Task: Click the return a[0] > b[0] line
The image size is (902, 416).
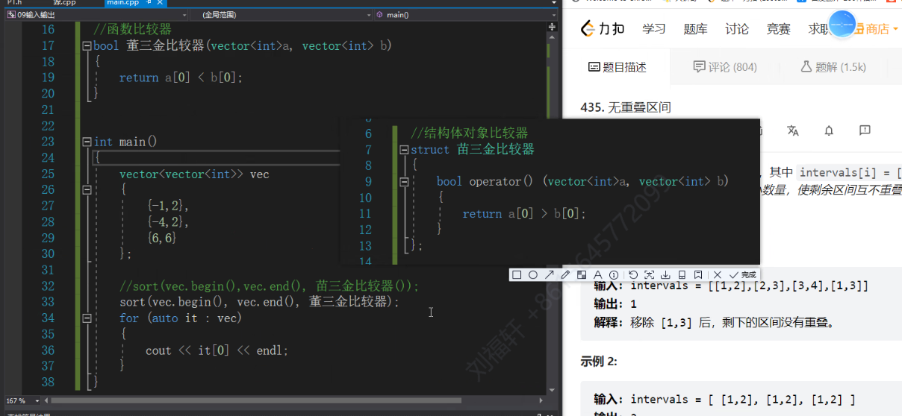Action: tap(524, 214)
